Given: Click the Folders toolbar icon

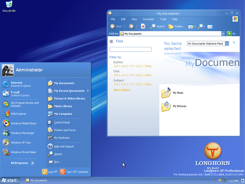Looking at the screenshot, I should (176, 26).
